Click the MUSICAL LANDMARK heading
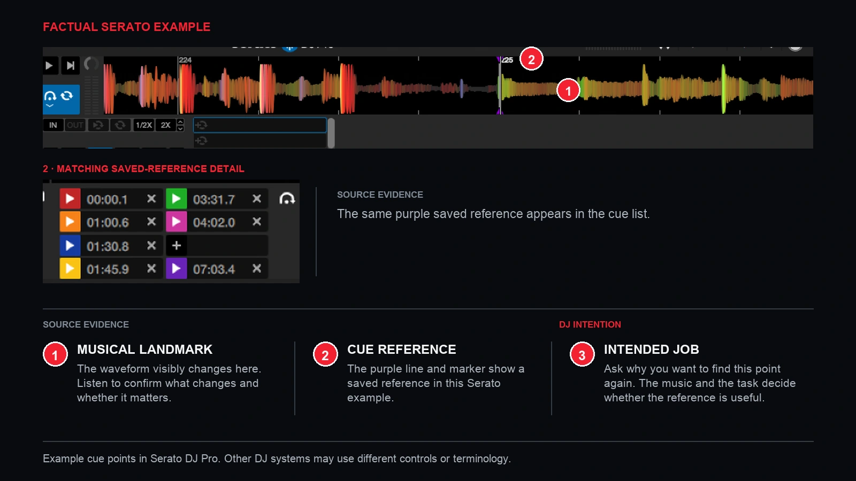The image size is (856, 481). click(x=144, y=350)
